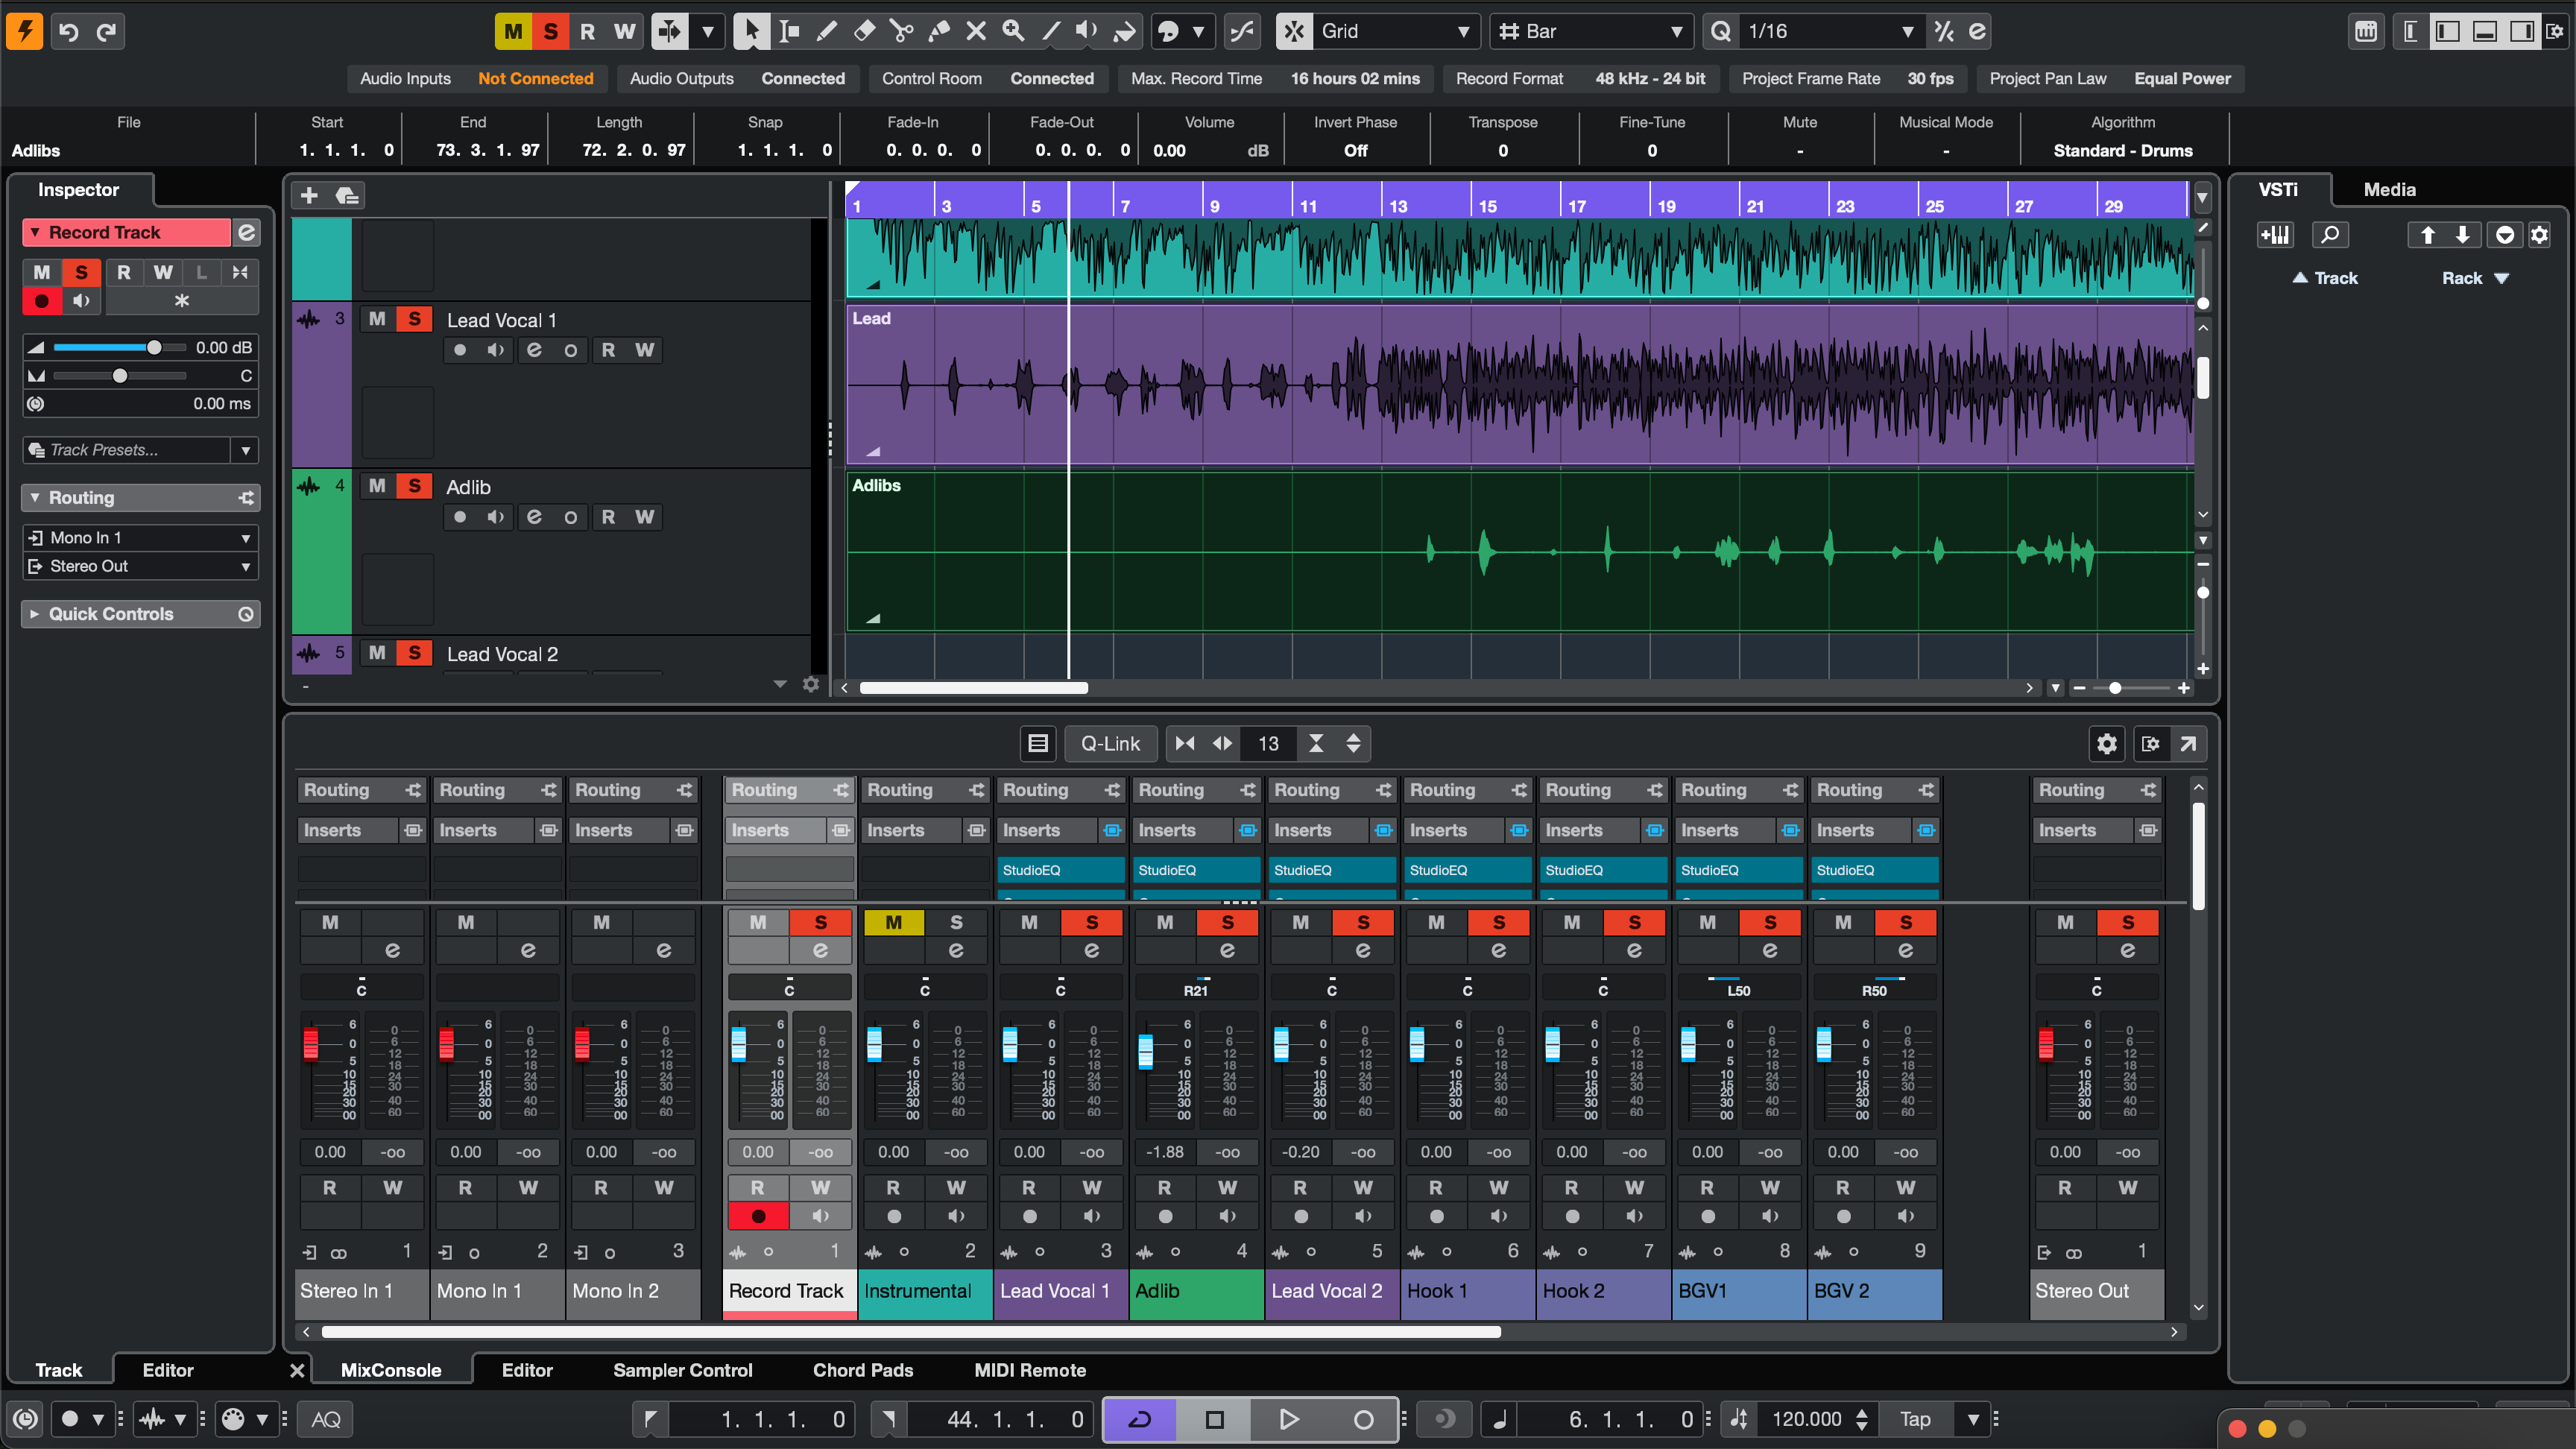Select the Erase tool
The width and height of the screenshot is (2576, 1449).
click(x=864, y=31)
